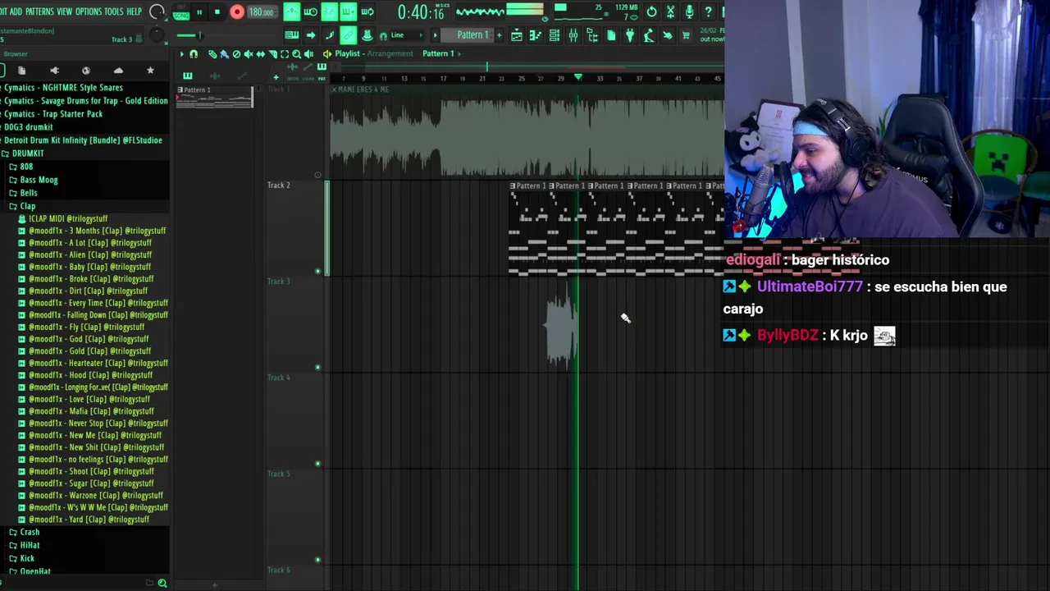1050x591 pixels.
Task: Click the green playhead marker on timeline
Action: click(578, 77)
